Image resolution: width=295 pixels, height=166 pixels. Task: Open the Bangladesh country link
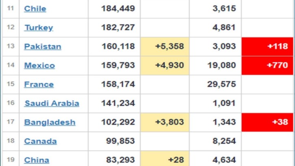coord(50,122)
